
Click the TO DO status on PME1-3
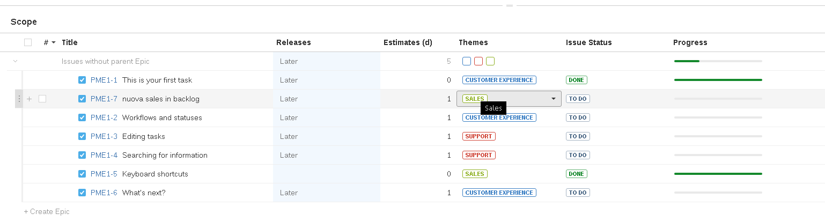(x=578, y=136)
